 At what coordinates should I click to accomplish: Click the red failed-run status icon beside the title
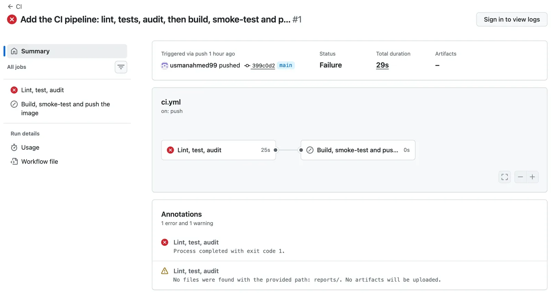point(12,20)
